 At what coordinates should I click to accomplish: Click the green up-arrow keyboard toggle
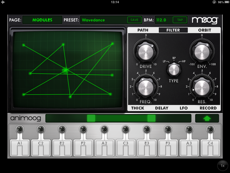tap(207, 118)
